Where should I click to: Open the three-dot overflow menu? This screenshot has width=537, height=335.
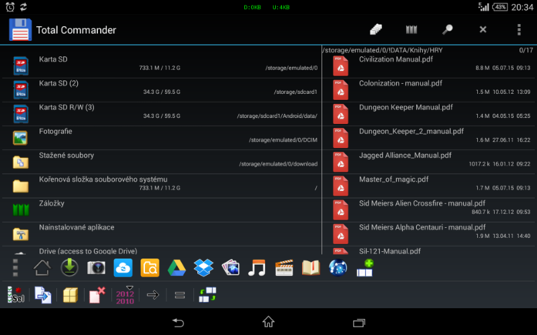(x=519, y=29)
